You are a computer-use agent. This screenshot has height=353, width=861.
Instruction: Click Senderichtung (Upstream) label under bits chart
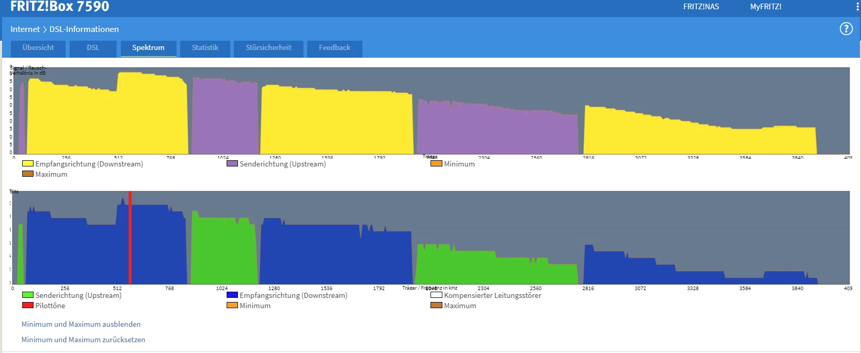[x=78, y=295]
